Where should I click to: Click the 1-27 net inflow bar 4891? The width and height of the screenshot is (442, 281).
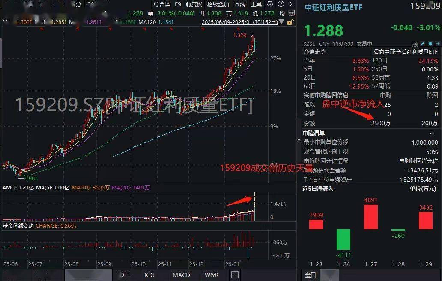click(x=370, y=217)
